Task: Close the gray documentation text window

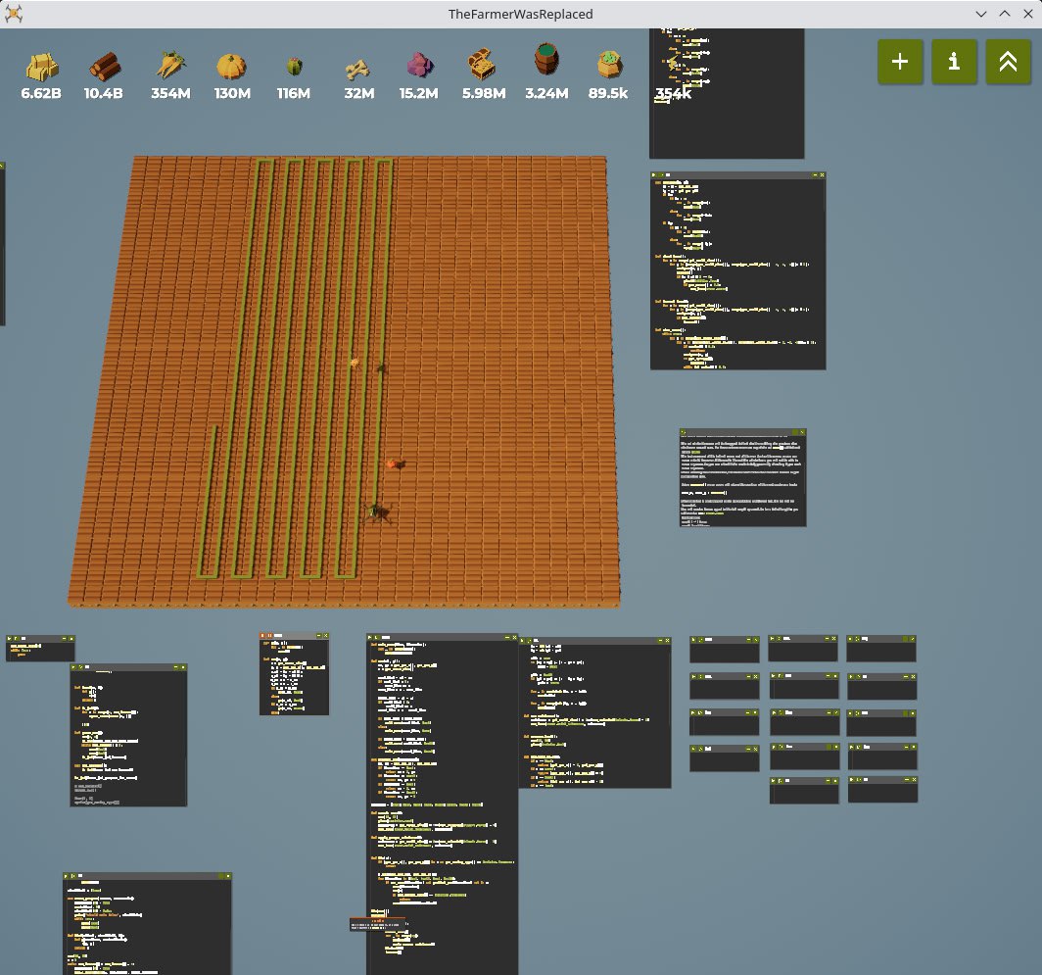Action: [802, 432]
